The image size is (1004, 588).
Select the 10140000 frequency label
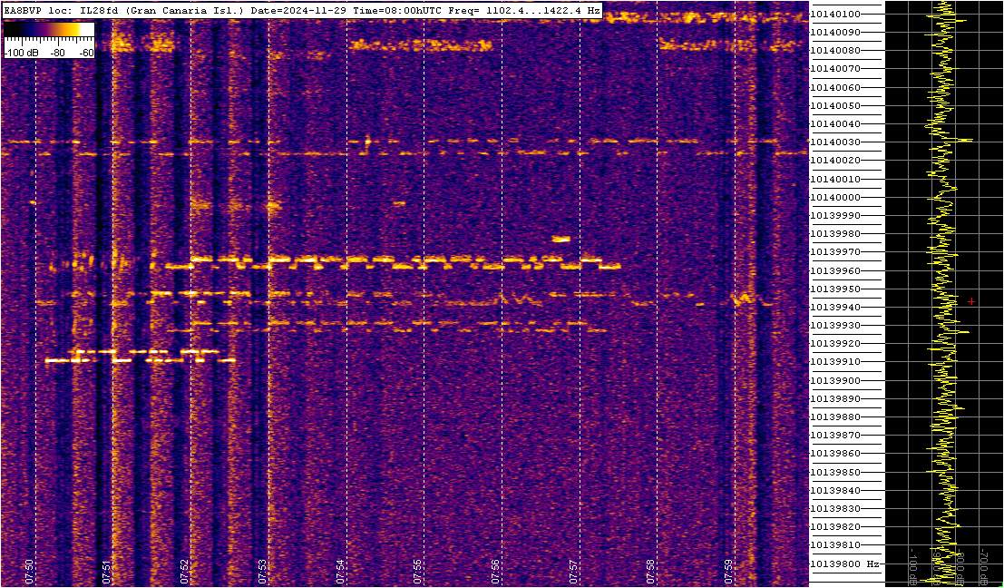click(x=835, y=197)
